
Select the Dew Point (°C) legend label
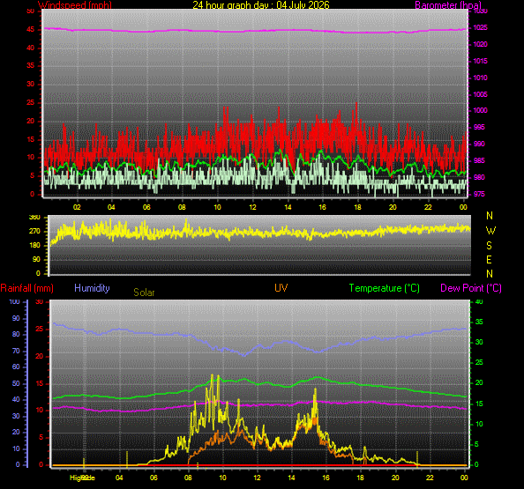tap(471, 288)
